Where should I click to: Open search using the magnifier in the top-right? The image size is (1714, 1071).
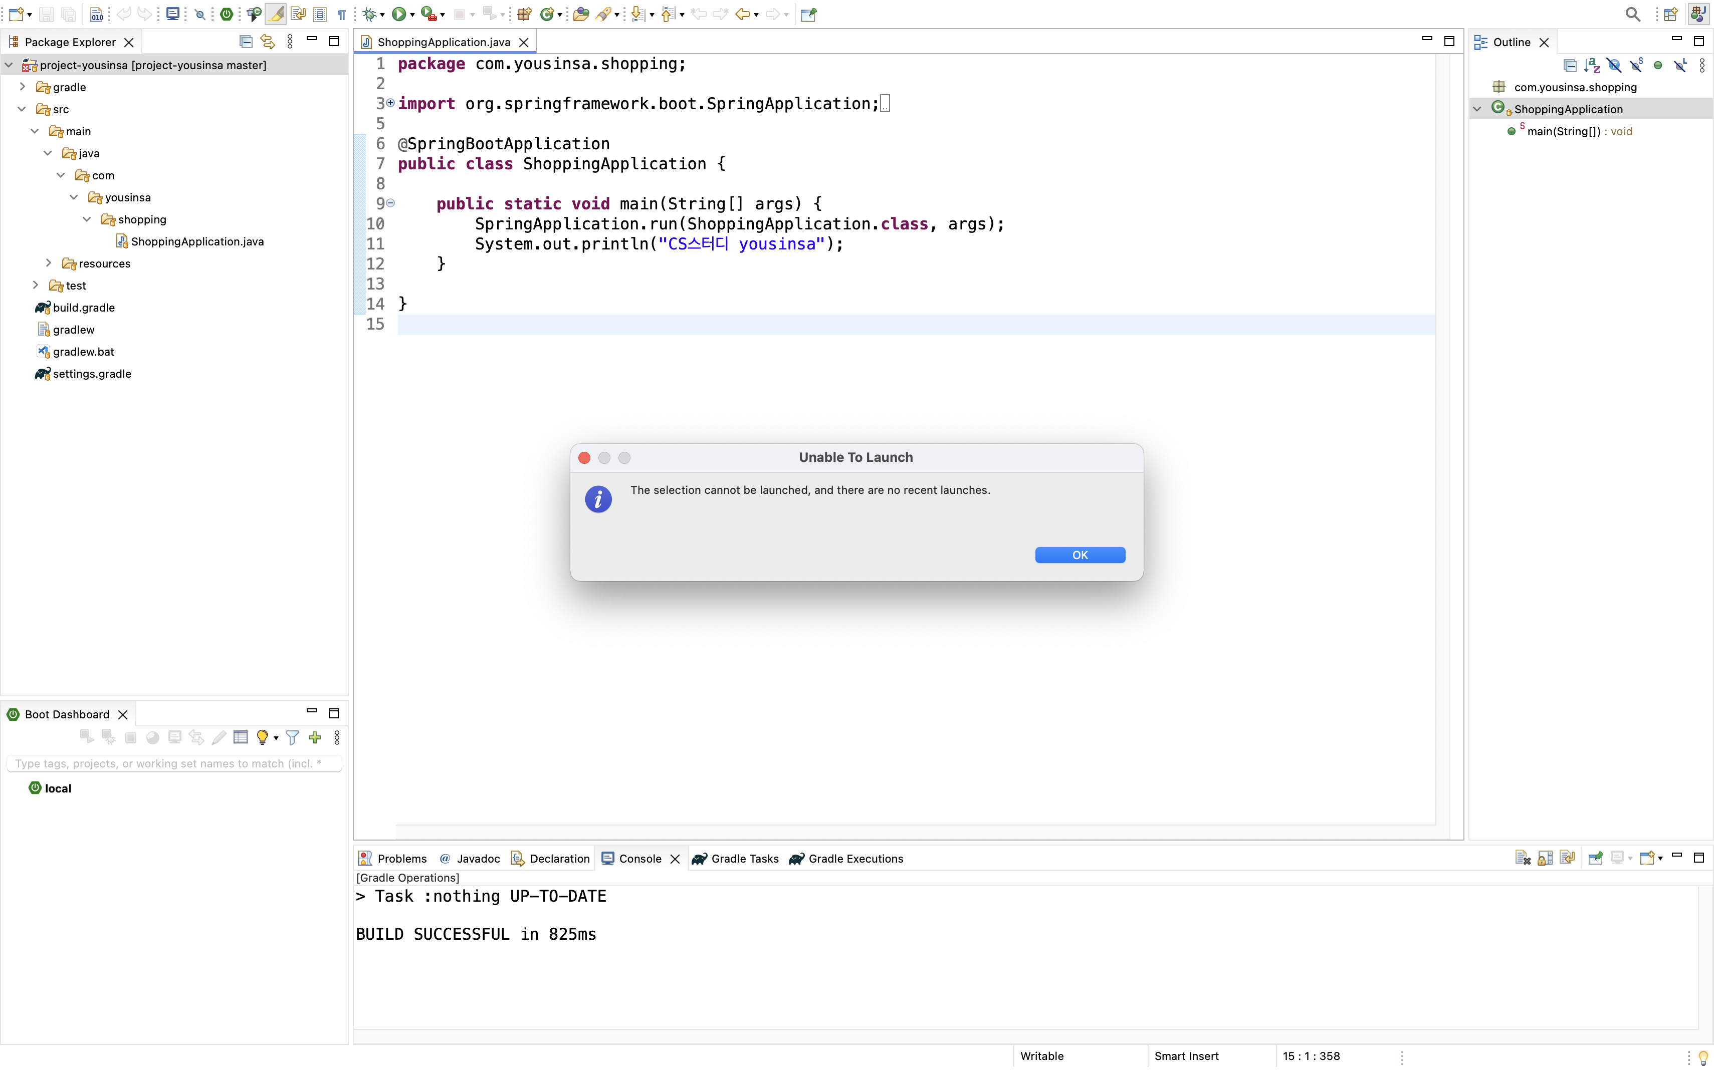click(1632, 14)
